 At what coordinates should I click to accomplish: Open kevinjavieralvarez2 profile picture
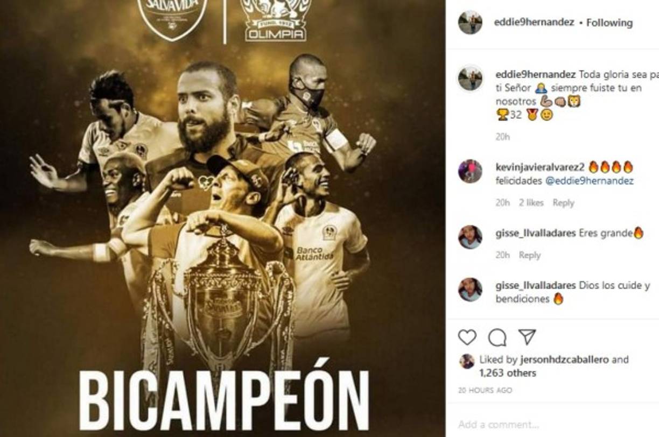click(470, 172)
